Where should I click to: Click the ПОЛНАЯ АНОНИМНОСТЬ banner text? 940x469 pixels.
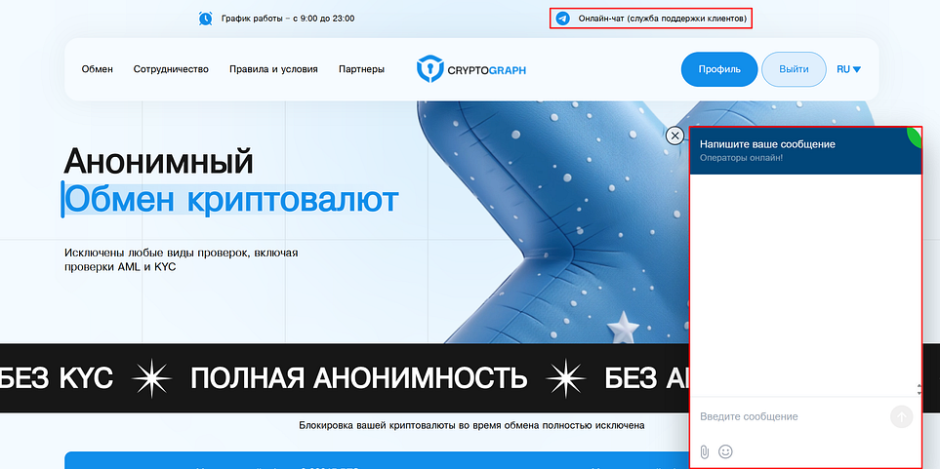(x=359, y=378)
